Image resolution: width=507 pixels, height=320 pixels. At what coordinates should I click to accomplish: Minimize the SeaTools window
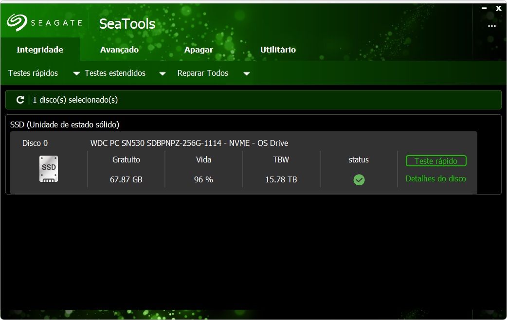coord(484,8)
